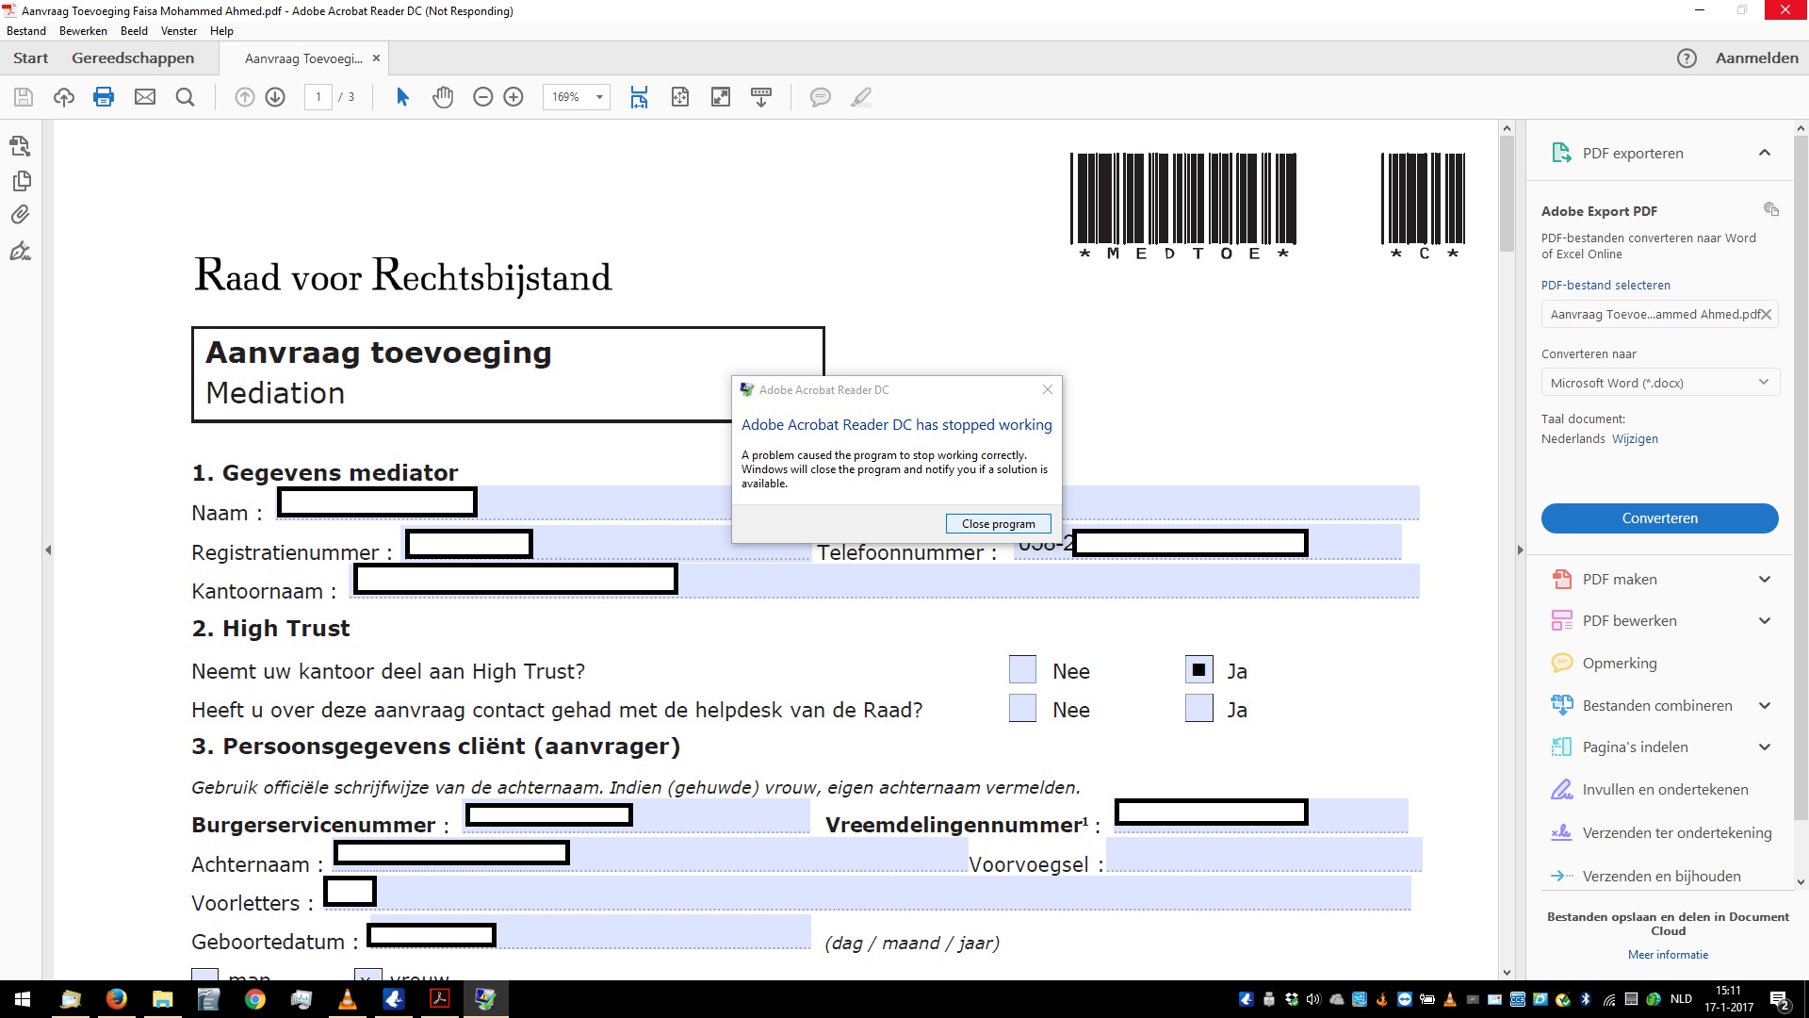Image resolution: width=1809 pixels, height=1018 pixels.
Task: Open Firefox from the Windows taskbar
Action: pyautogui.click(x=117, y=999)
